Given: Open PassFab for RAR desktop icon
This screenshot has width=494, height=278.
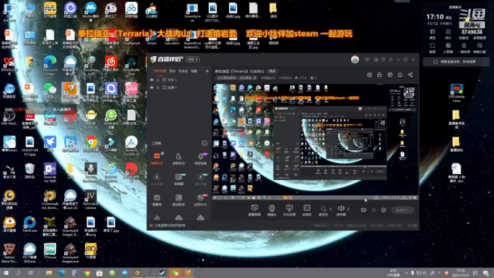Looking at the screenshot, I should pyautogui.click(x=50, y=173).
